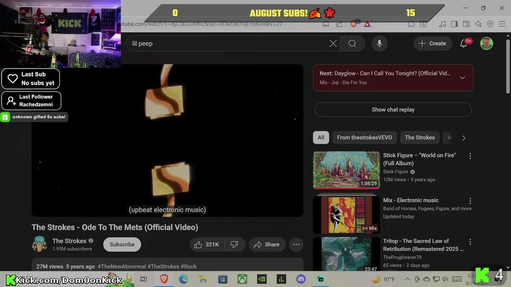Open YouTube notifications bell
Viewport: 511px width, 287px height.
[x=463, y=43]
